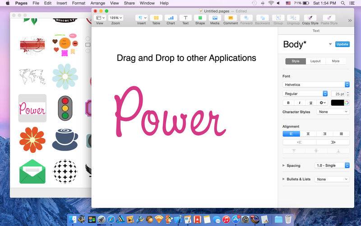Open the Helvetica font dropdown
This screenshot has height=226, width=361.
click(316, 85)
